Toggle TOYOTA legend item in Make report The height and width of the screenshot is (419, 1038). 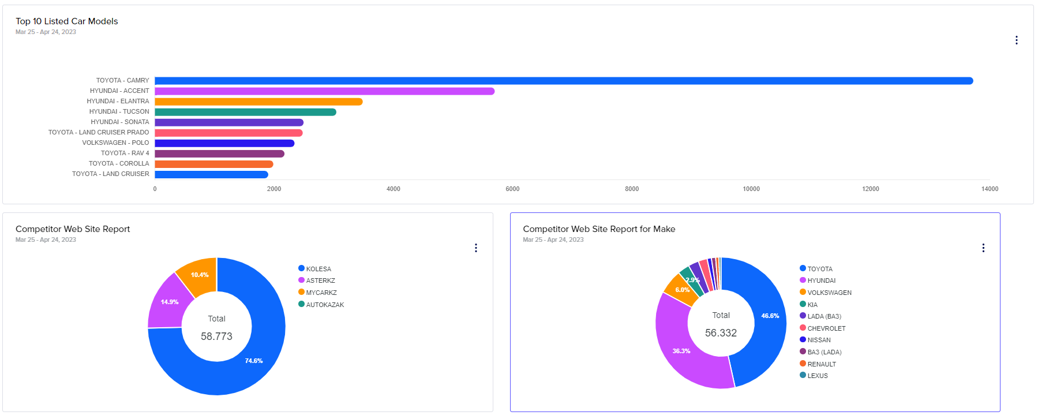[816, 269]
